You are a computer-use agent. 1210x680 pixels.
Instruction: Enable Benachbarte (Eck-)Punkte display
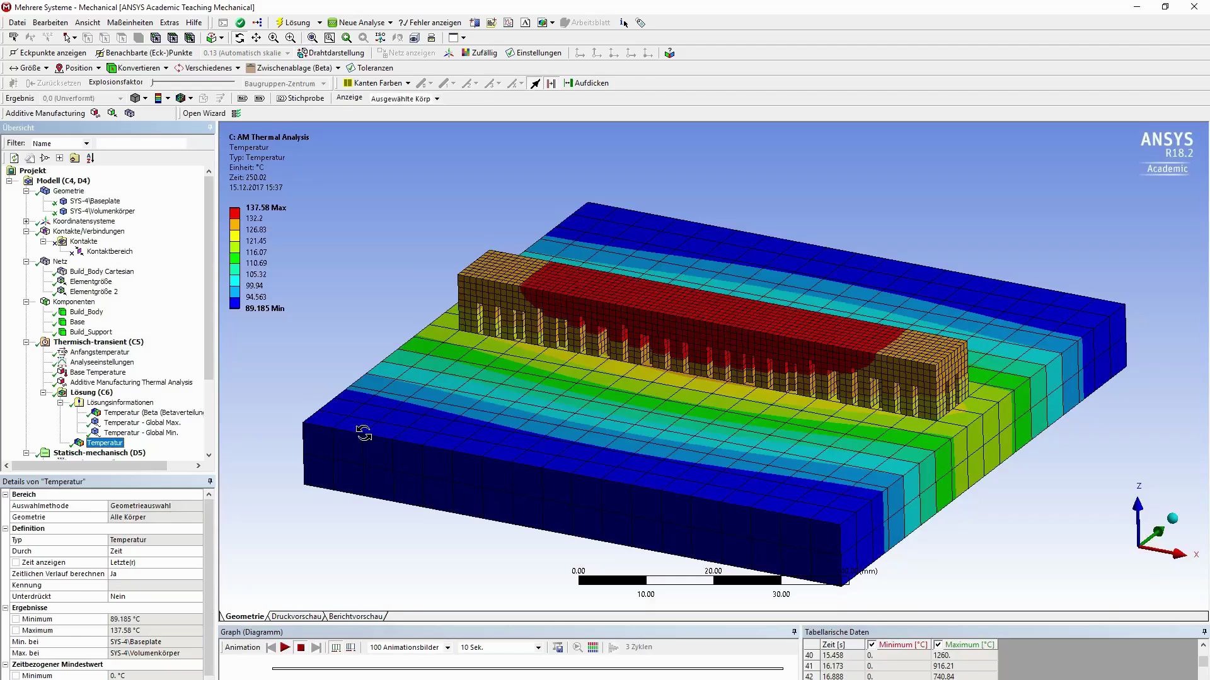[x=144, y=52]
